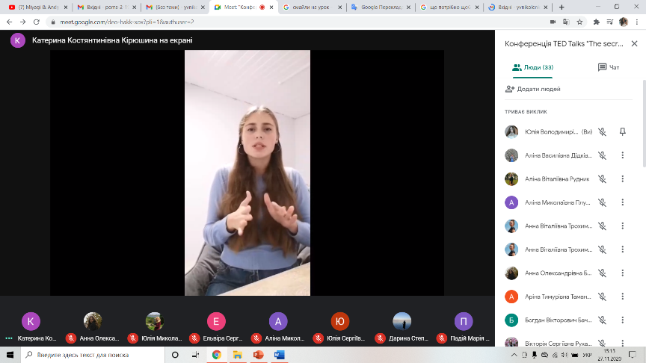Click Додати людей to invite participants

click(x=532, y=89)
